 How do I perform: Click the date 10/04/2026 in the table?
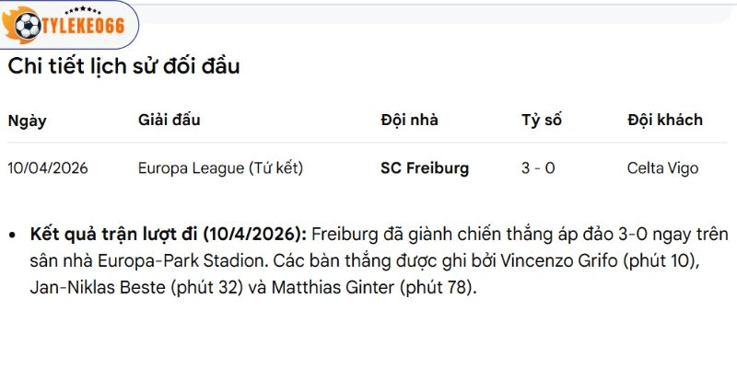[x=47, y=168]
